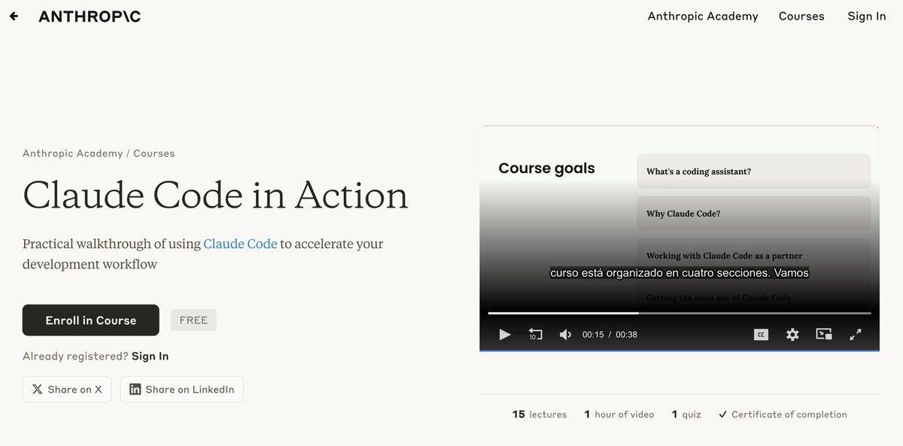The width and height of the screenshot is (903, 446).
Task: Click Sign In under Already registered
Action: coord(150,356)
